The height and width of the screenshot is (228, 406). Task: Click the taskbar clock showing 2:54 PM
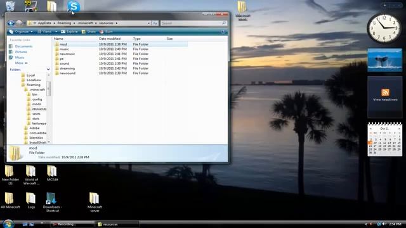(x=395, y=224)
